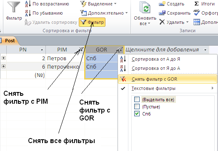Run the Орфография spell check
Image resolution: width=218 pixels, height=151 pixels.
point(206,13)
